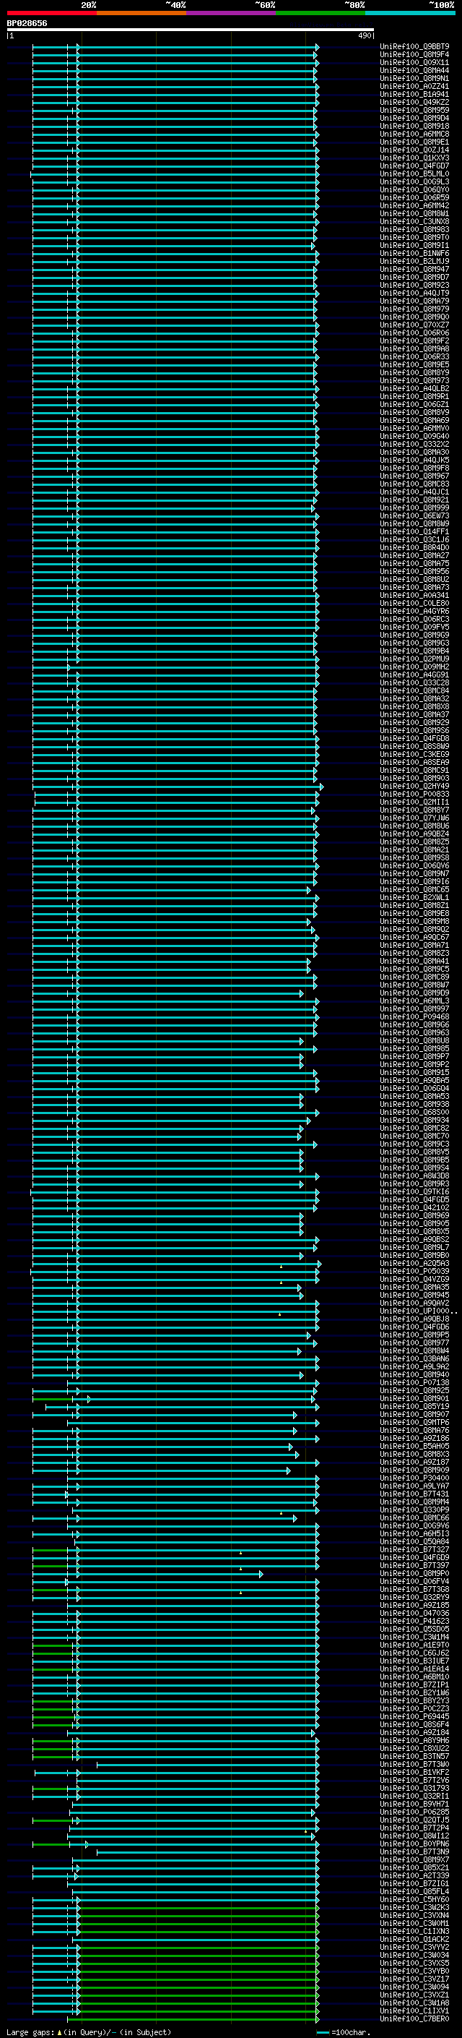Click the yellow gap marker in legend
The width and height of the screenshot is (462, 2038).
click(59, 2031)
